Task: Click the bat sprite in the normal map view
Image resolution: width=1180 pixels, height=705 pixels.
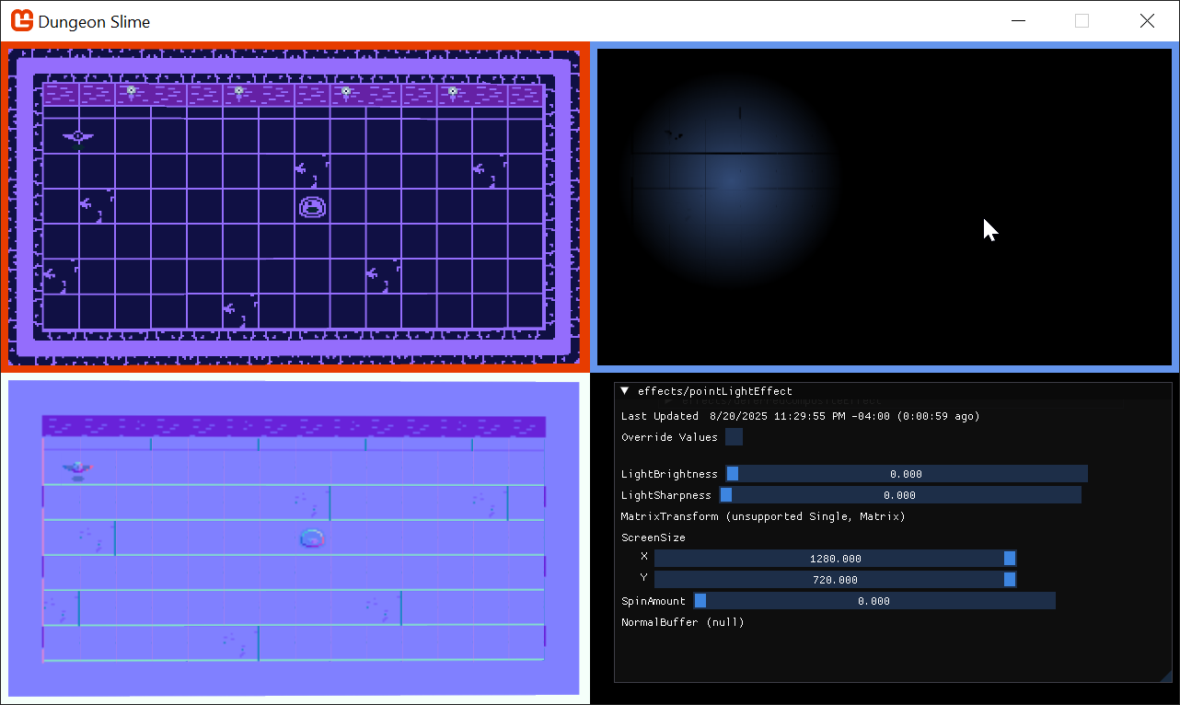Action: (x=78, y=469)
